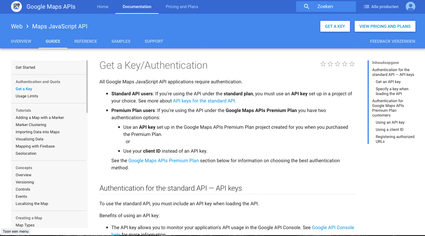This screenshot has width=425, height=236.
Task: Click the Tutorials sidebar heading
Action: (23, 111)
